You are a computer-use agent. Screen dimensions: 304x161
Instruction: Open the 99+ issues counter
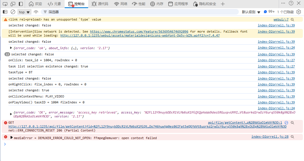[269, 12]
